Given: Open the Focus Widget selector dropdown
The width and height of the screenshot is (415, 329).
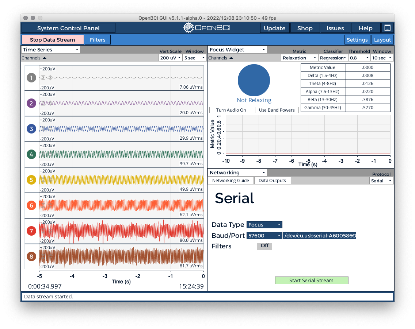Looking at the screenshot, I should 237,50.
